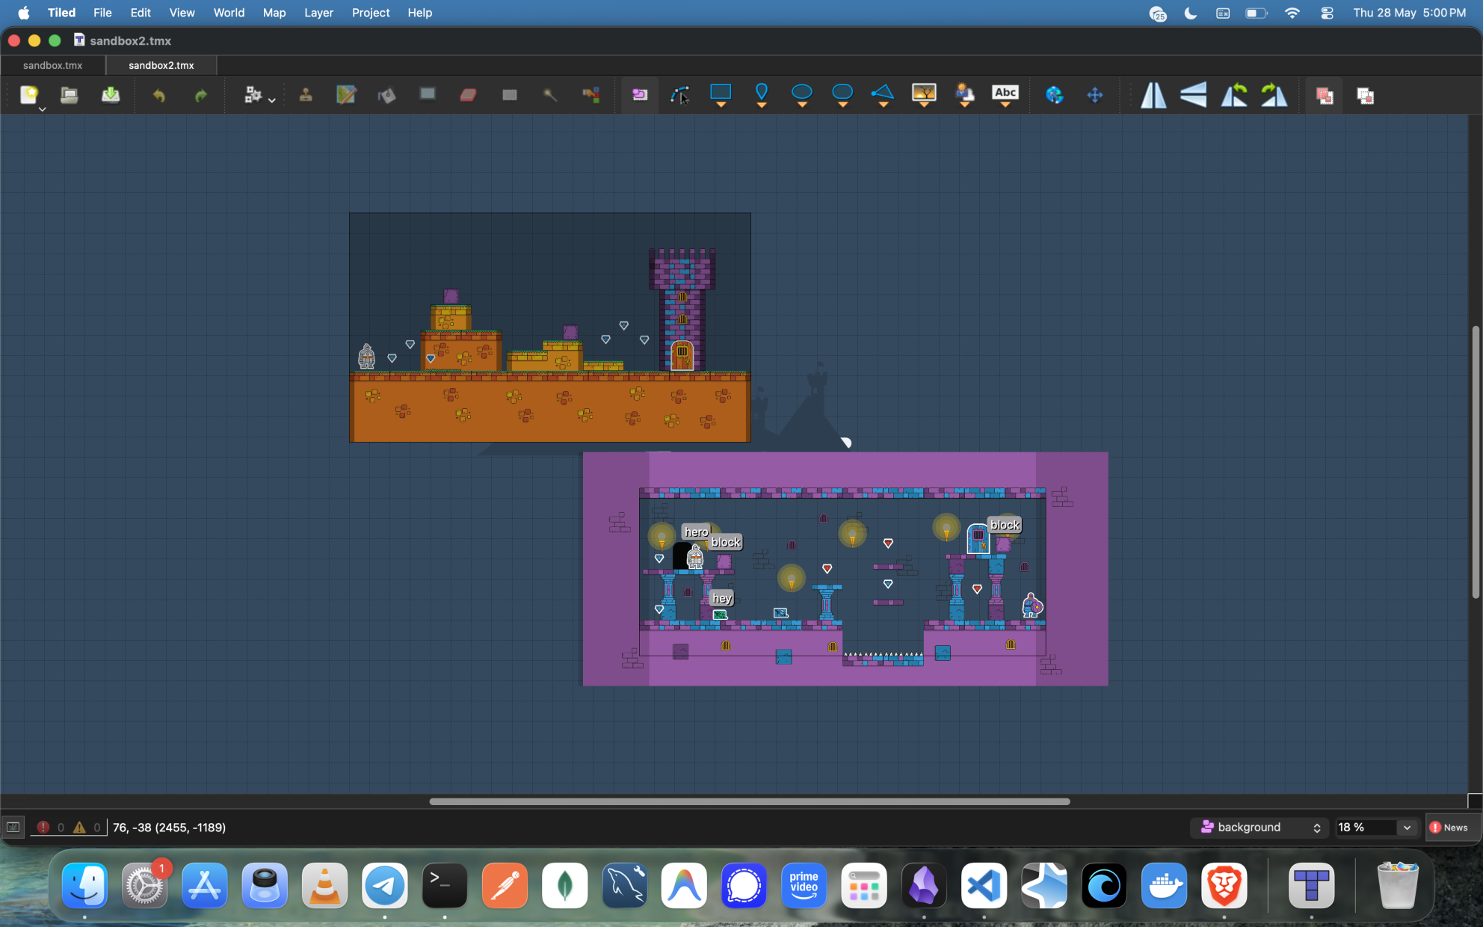
Task: Open the Project menu
Action: point(371,13)
